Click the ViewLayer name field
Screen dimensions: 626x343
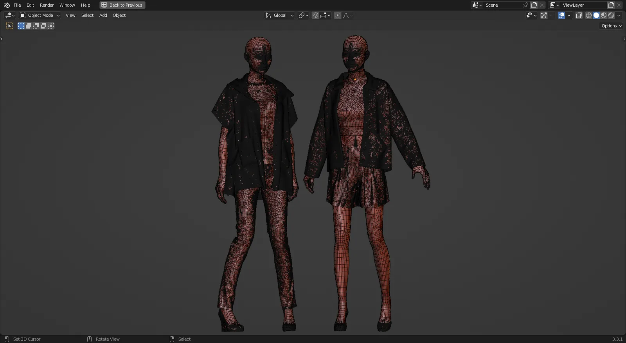[x=583, y=5]
